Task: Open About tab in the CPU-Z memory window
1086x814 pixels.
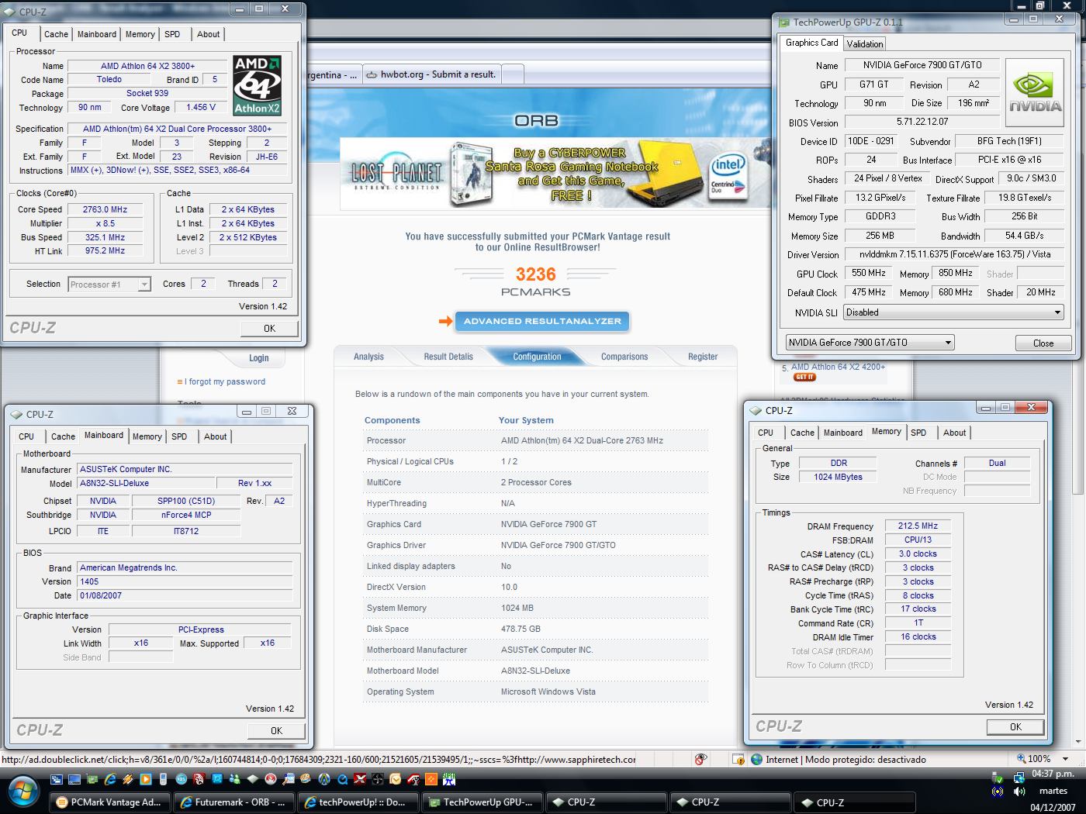Action: click(954, 433)
